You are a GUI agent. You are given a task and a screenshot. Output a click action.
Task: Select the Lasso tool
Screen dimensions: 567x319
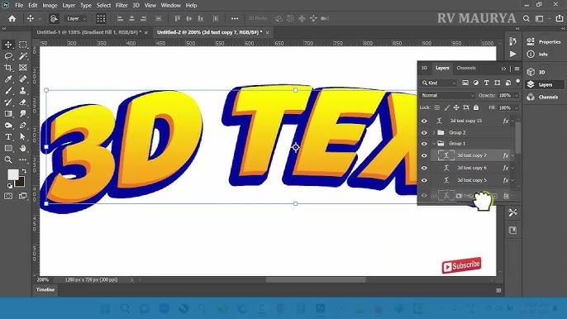(8, 56)
